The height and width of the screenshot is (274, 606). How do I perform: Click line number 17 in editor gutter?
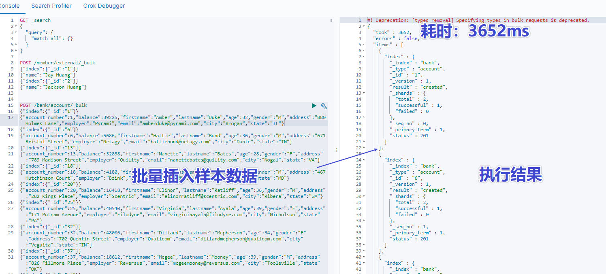[11, 117]
